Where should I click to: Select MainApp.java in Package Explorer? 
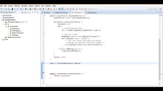coord(17,31)
